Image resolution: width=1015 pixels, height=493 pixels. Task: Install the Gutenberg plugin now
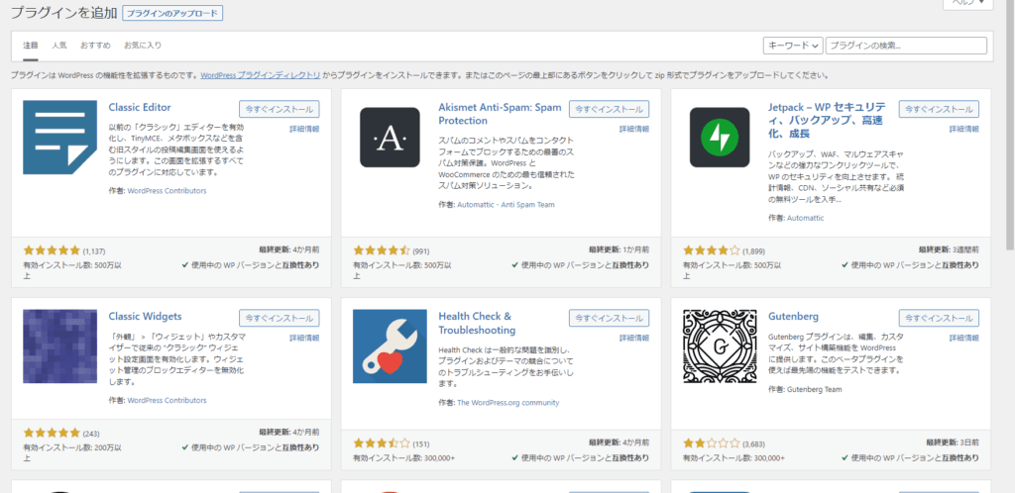click(x=938, y=318)
